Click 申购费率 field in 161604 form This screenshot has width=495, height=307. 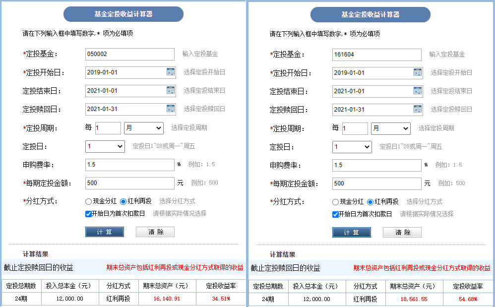pos(376,165)
